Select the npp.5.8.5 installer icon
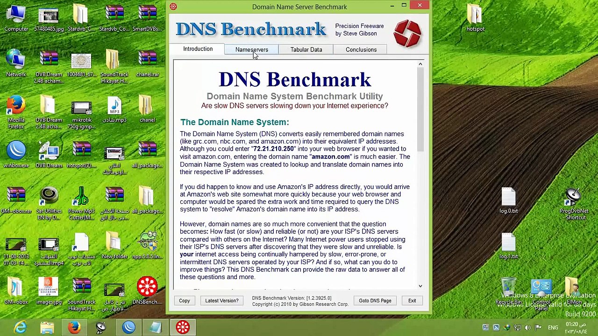598x336 pixels. pyautogui.click(x=147, y=246)
